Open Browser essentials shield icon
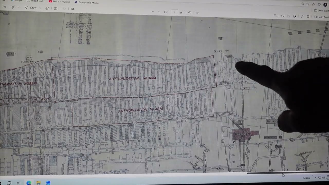329x185 pixels. click(x=319, y=4)
